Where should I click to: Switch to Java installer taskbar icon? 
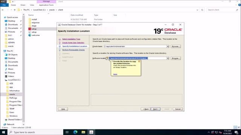point(91,132)
